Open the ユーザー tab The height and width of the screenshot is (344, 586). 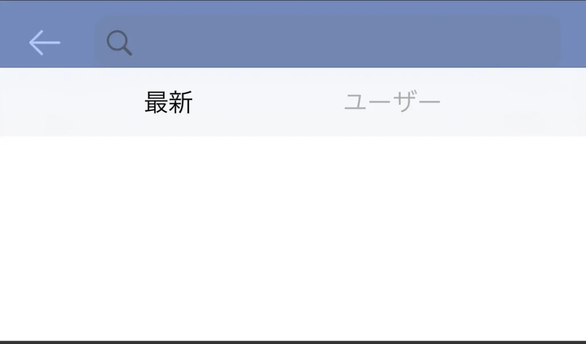pyautogui.click(x=392, y=102)
